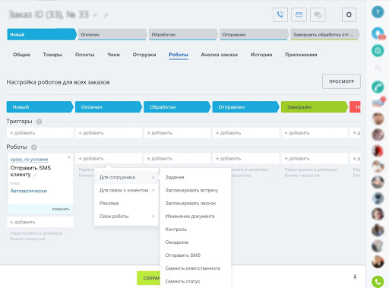
Task: Set order stage to Обработан in top bar
Action: point(183,34)
